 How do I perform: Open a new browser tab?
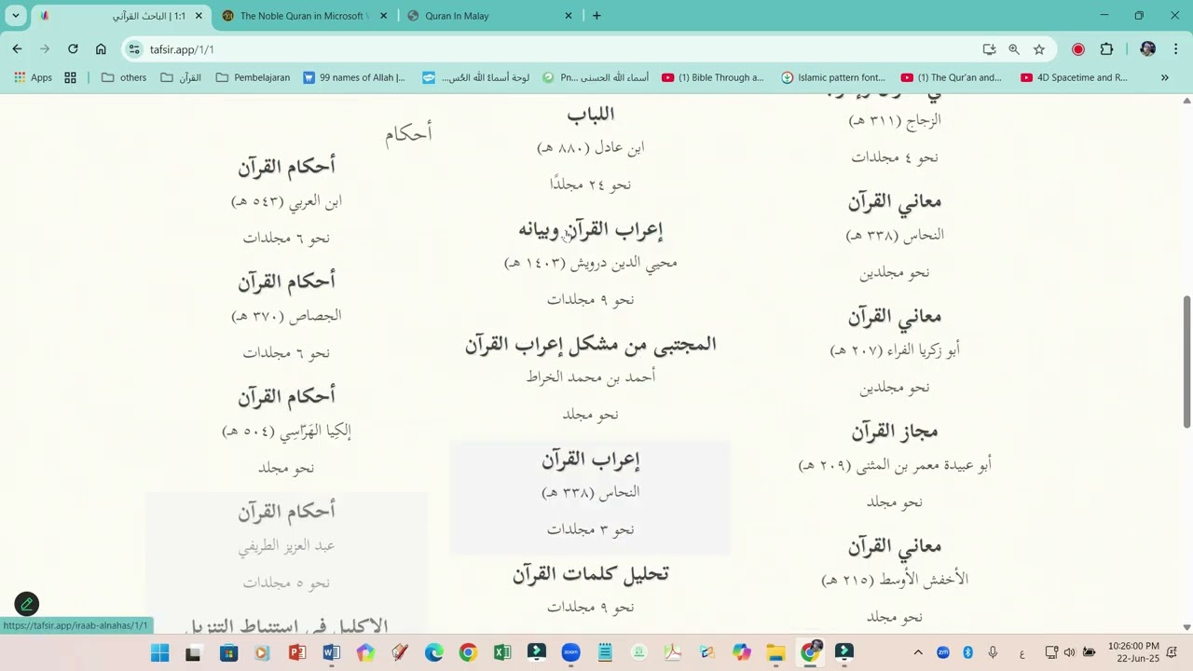596,16
